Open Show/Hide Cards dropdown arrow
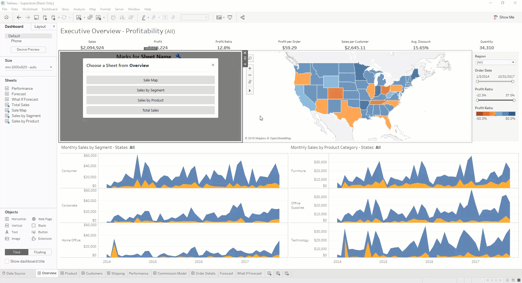The width and height of the screenshot is (522, 283). tap(224, 18)
